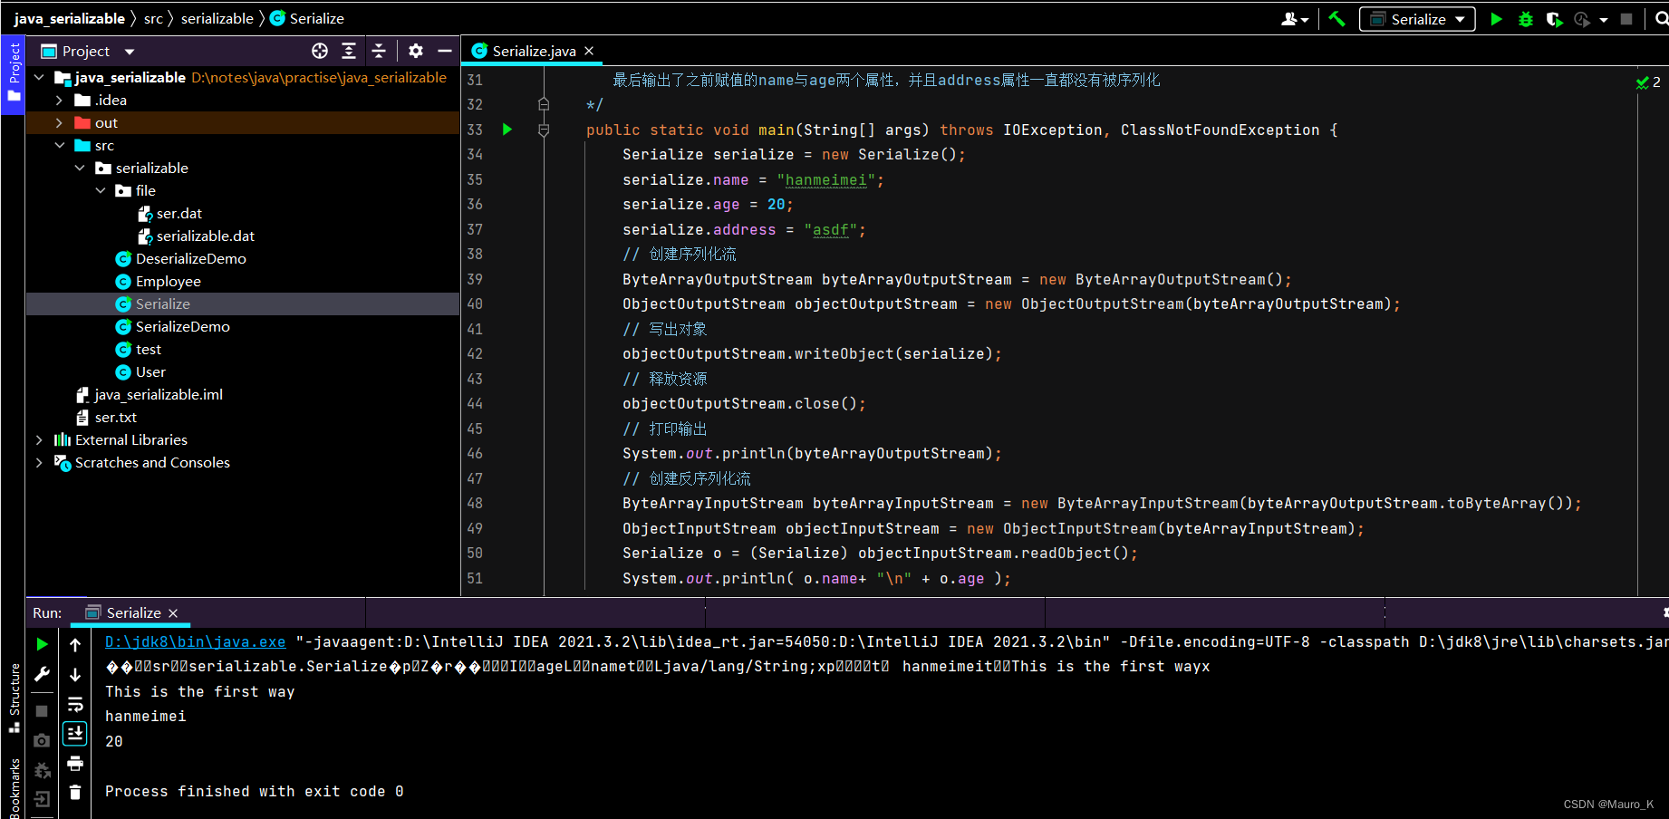Open the Code With Me user icon menu
Image resolution: width=1669 pixels, height=819 pixels.
tap(1295, 18)
